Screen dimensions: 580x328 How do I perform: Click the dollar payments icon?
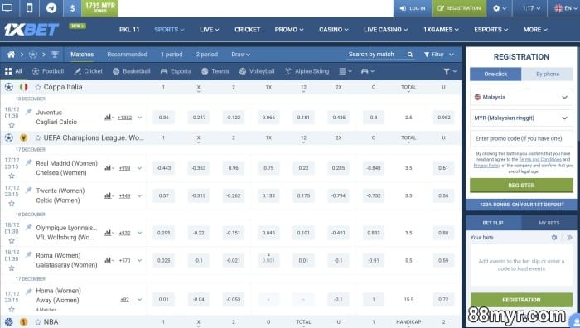pos(73,8)
